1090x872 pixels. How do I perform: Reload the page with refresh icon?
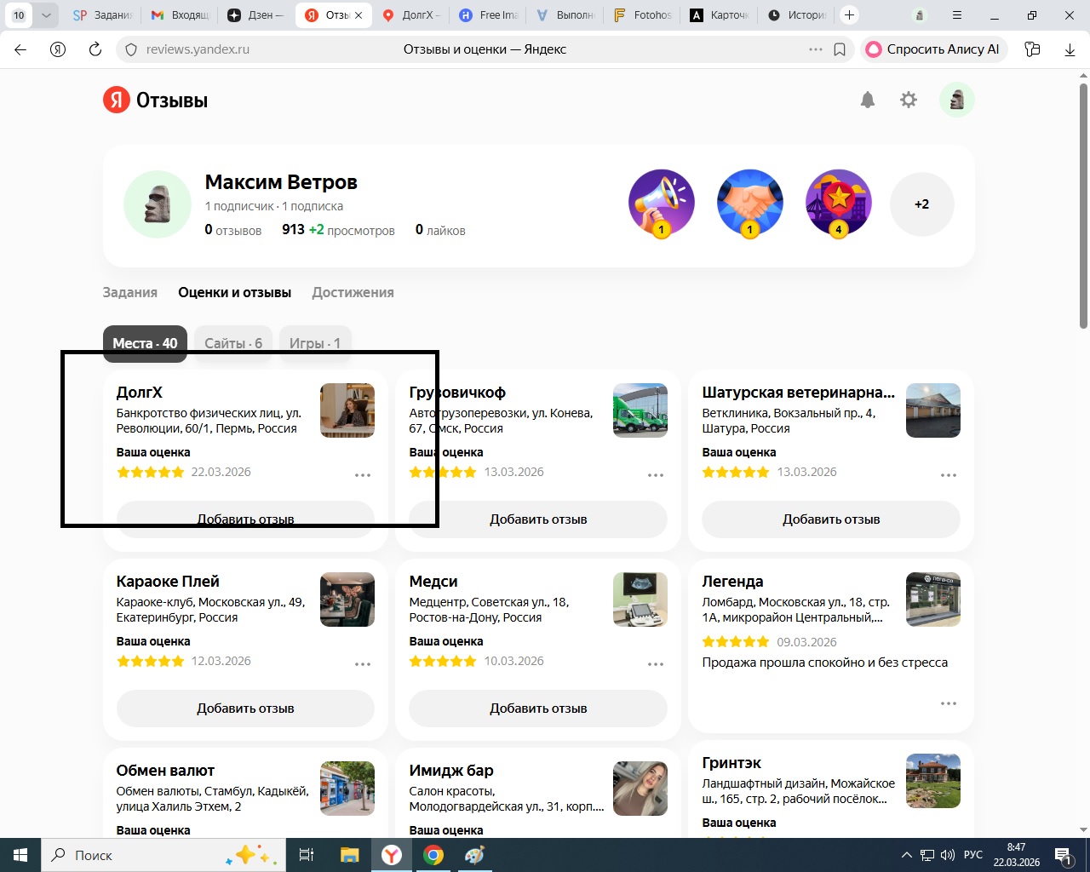[95, 49]
